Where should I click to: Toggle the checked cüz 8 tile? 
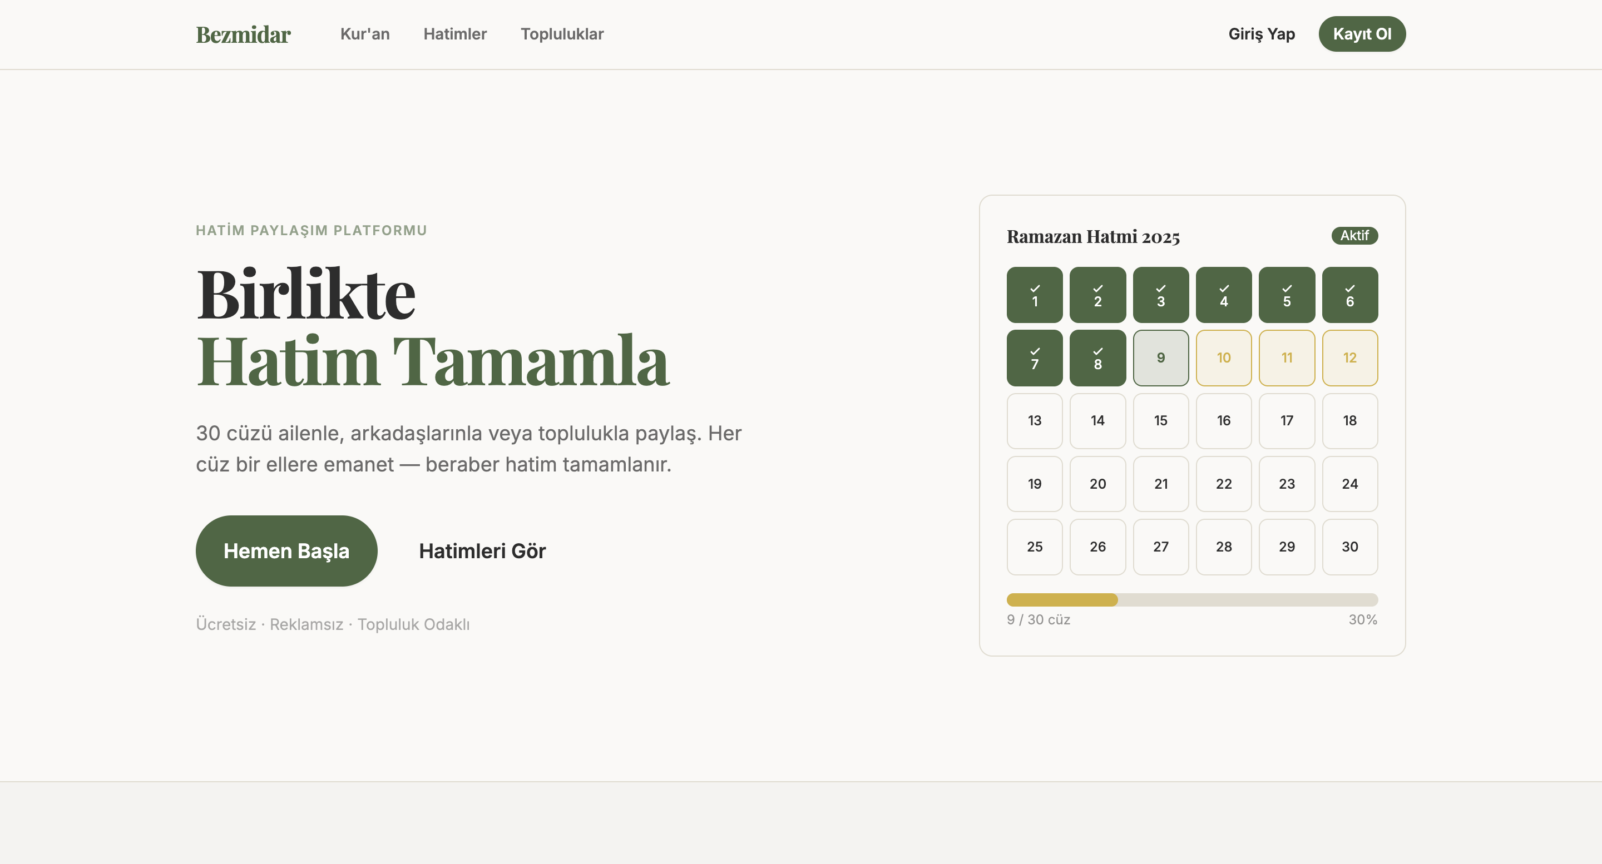(x=1097, y=358)
